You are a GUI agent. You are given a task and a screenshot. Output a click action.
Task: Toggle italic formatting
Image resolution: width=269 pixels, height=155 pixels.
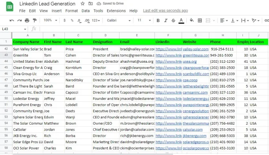tap(165, 21)
